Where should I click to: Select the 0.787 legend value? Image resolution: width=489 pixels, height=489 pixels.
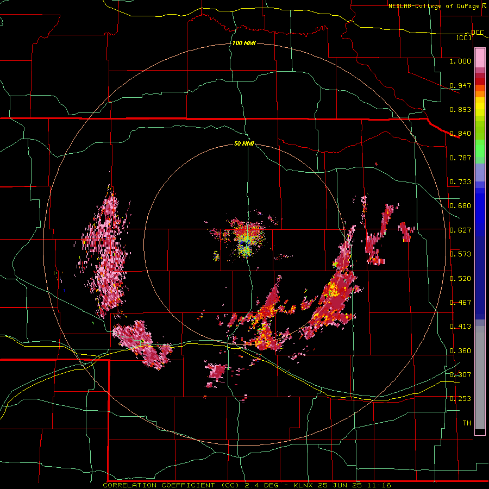pos(460,158)
